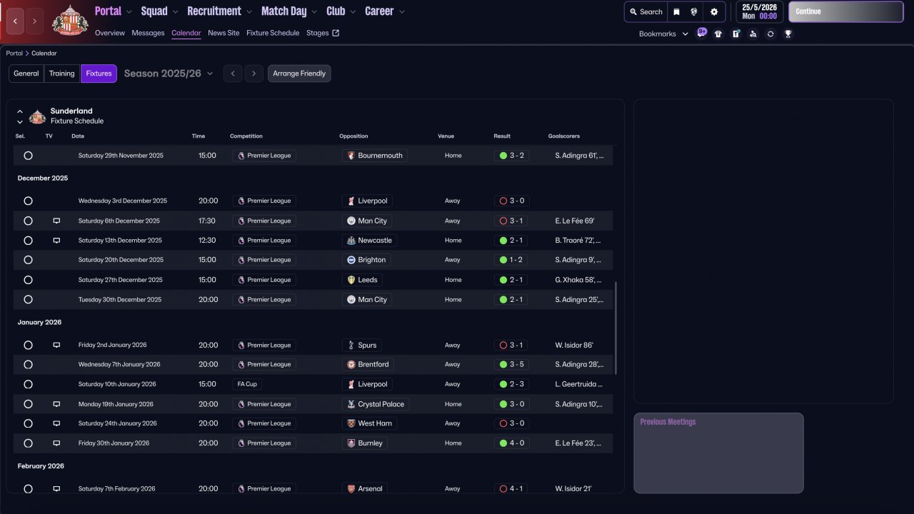Click the Arrange Friendly button
The width and height of the screenshot is (914, 514).
[x=299, y=74]
